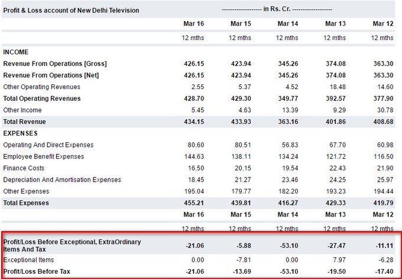Click exceptional items value -6.28
Screen dimensions: 402x279
[x=386, y=260]
